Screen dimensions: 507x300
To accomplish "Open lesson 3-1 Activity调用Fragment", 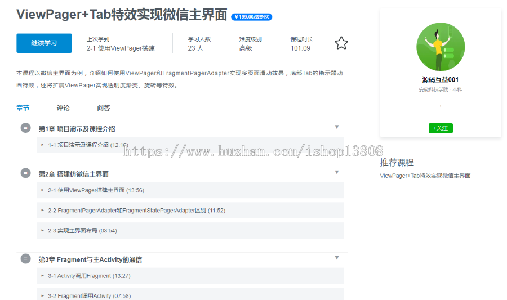I will [190, 276].
